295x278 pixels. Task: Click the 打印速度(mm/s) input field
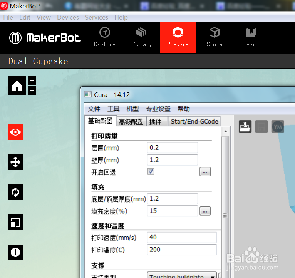tap(182, 237)
